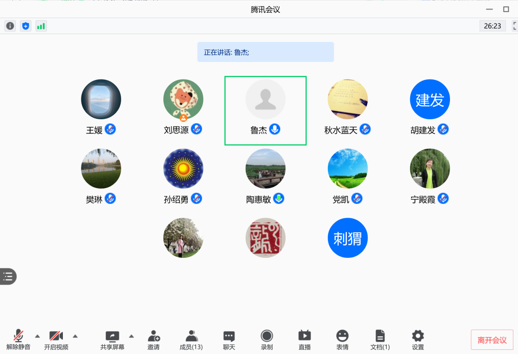The image size is (518, 354).
Task: Open the security shield icon
Action: pyautogui.click(x=25, y=26)
